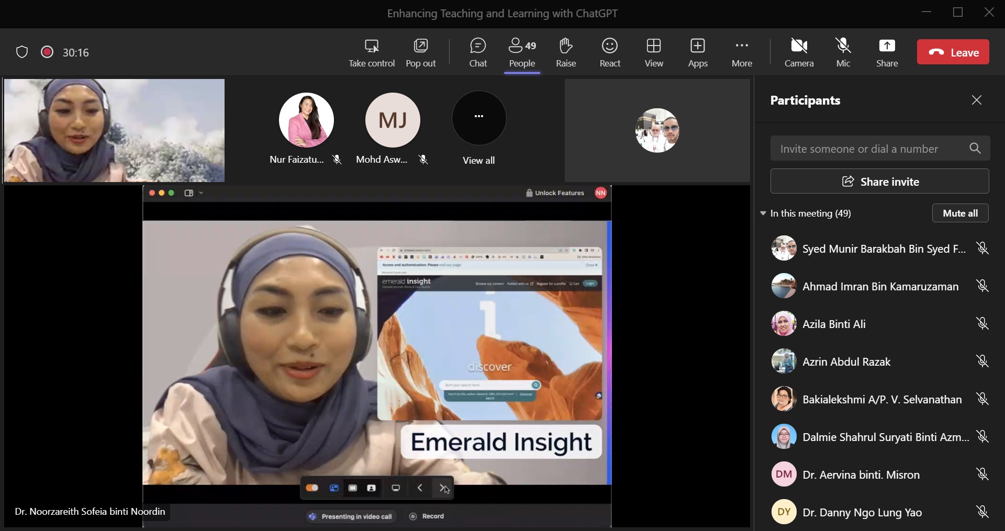1005x531 pixels.
Task: Click Dr. Danny Ngo's muted mic icon
Action: coord(982,512)
